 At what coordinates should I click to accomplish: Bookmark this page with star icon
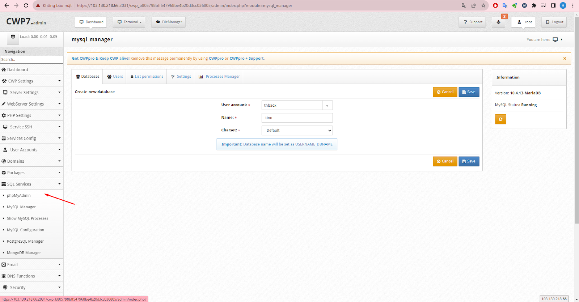click(x=483, y=5)
